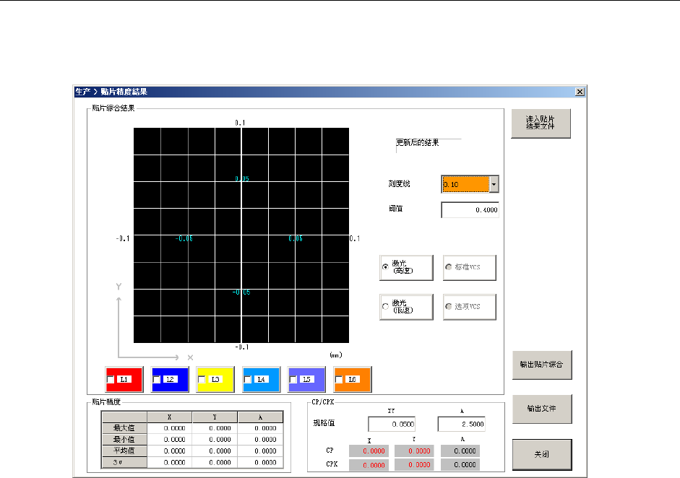Click the orange L6 color block
The width and height of the screenshot is (680, 478).
353,378
